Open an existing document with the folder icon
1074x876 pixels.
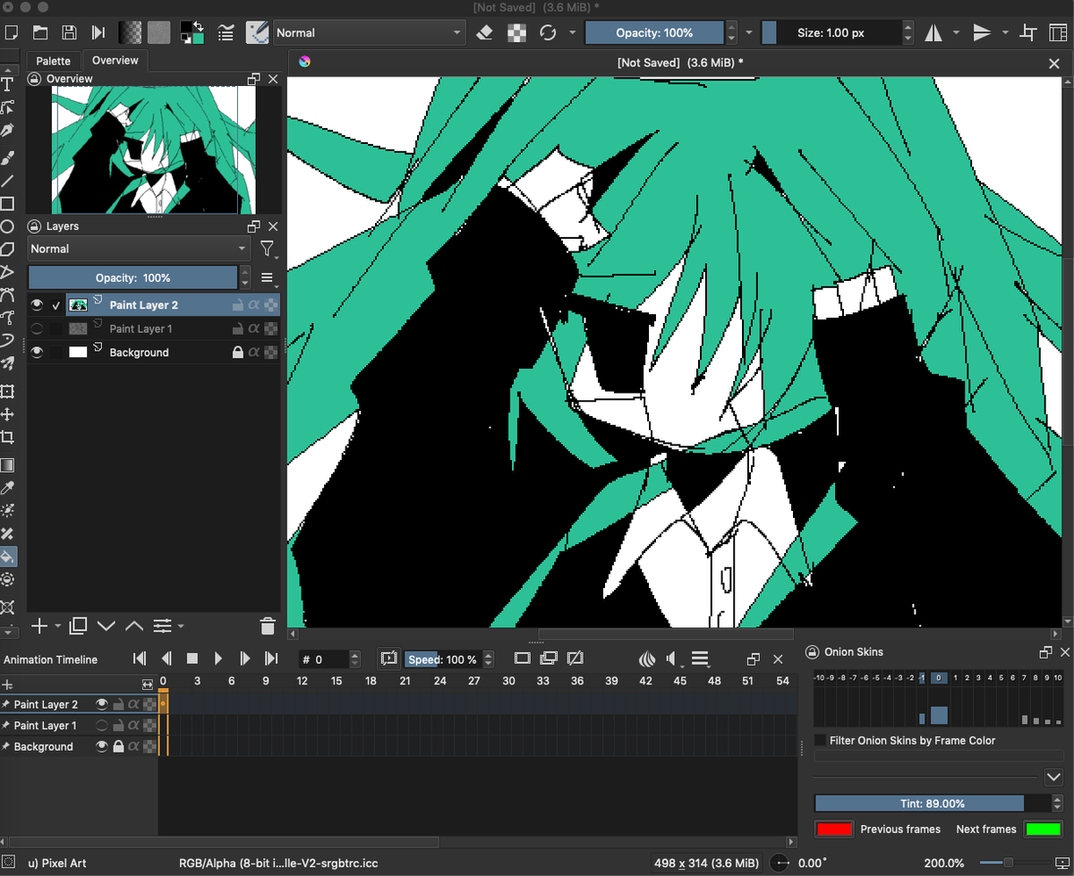pyautogui.click(x=40, y=33)
